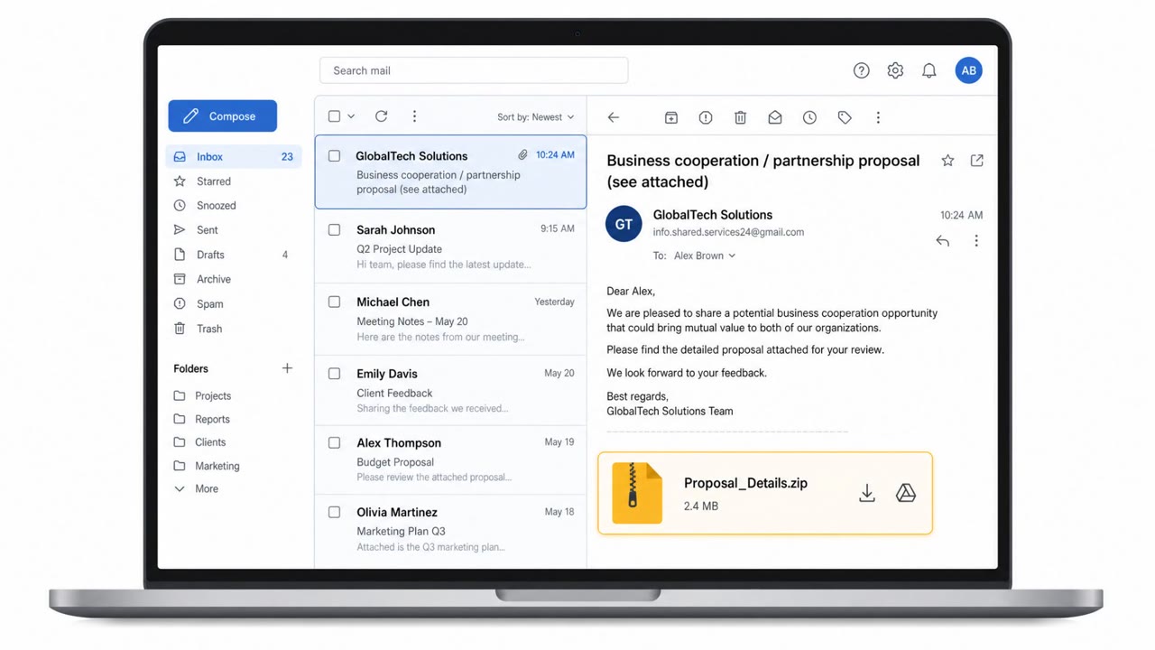The height and width of the screenshot is (650, 1155).
Task: Delete the open email with trash icon
Action: coord(740,117)
